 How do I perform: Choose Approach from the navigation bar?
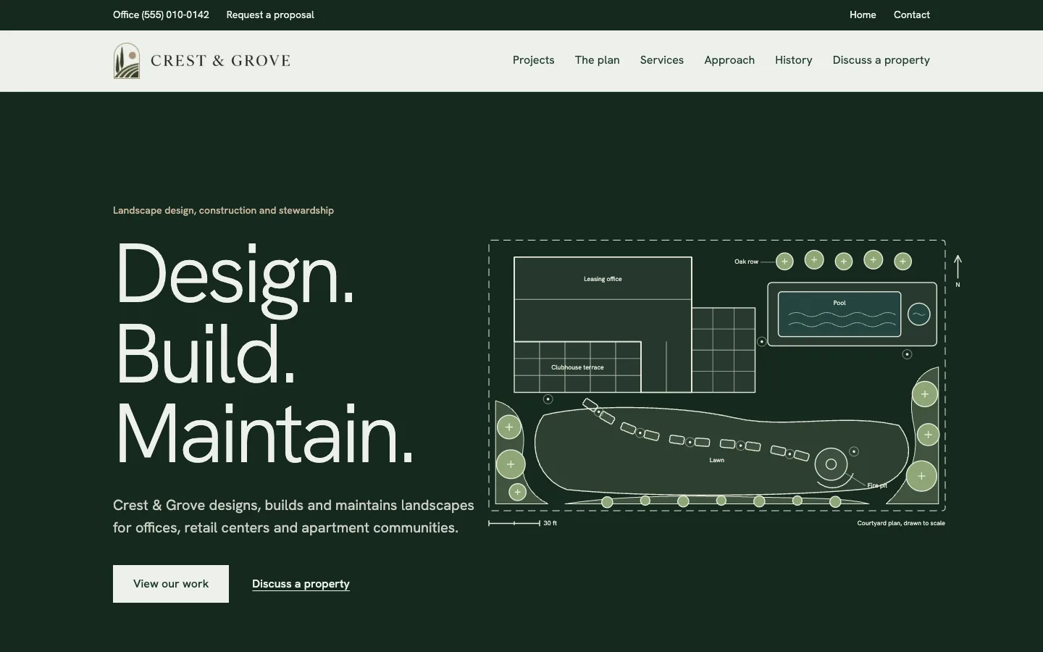(729, 60)
